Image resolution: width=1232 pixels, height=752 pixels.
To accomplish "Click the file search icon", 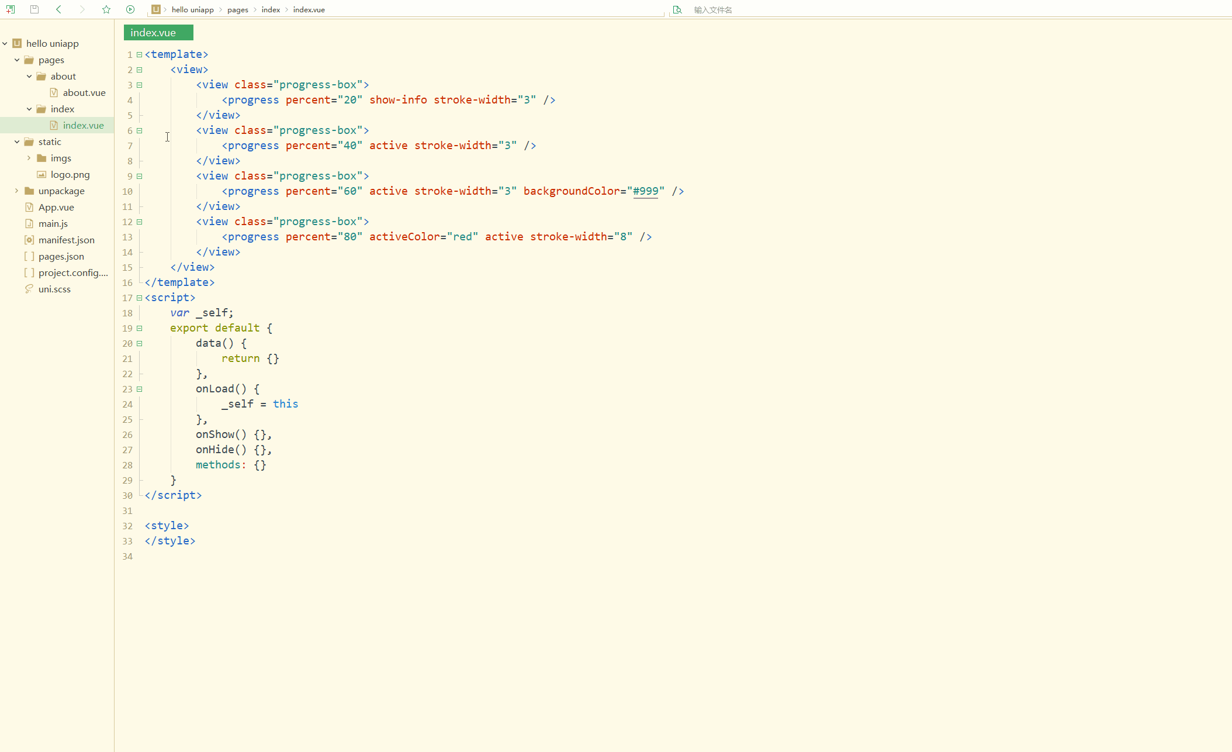I will click(677, 9).
